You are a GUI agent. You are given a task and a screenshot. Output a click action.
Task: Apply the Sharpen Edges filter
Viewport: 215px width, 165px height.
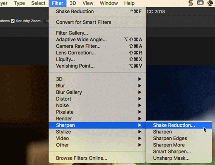(x=179, y=139)
